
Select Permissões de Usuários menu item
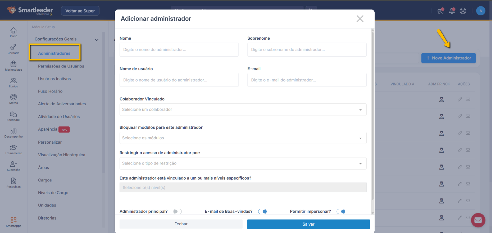pos(61,66)
